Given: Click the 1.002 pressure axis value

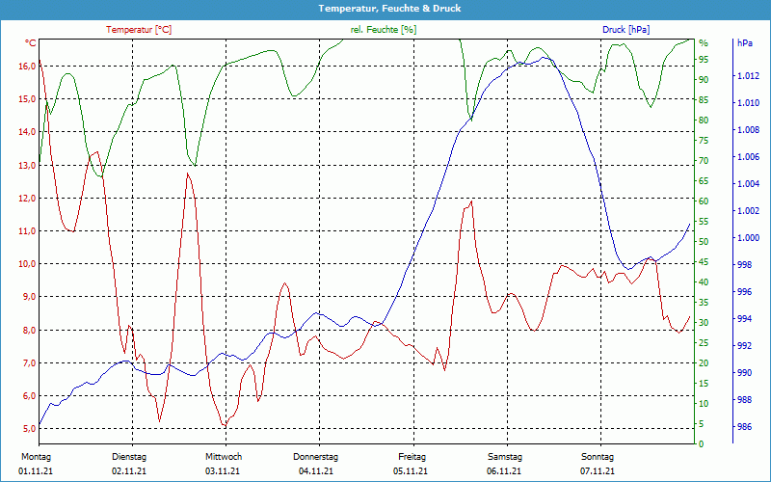Looking at the screenshot, I should click(749, 211).
